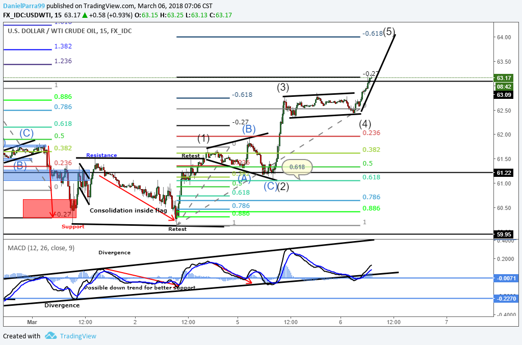Click the green 63.17 current price label
The width and height of the screenshot is (522, 345).
click(x=504, y=78)
